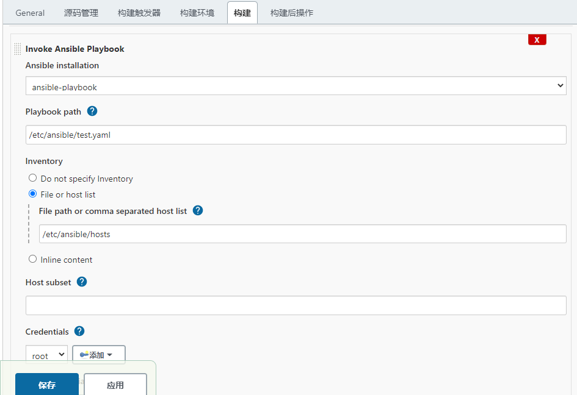The width and height of the screenshot is (577, 395).
Task: Expand the 添加 credentials menu button
Action: (99, 355)
